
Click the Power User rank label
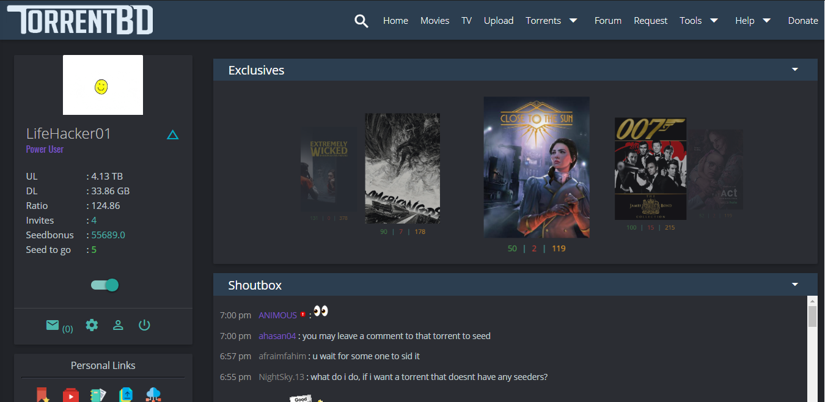coord(45,149)
